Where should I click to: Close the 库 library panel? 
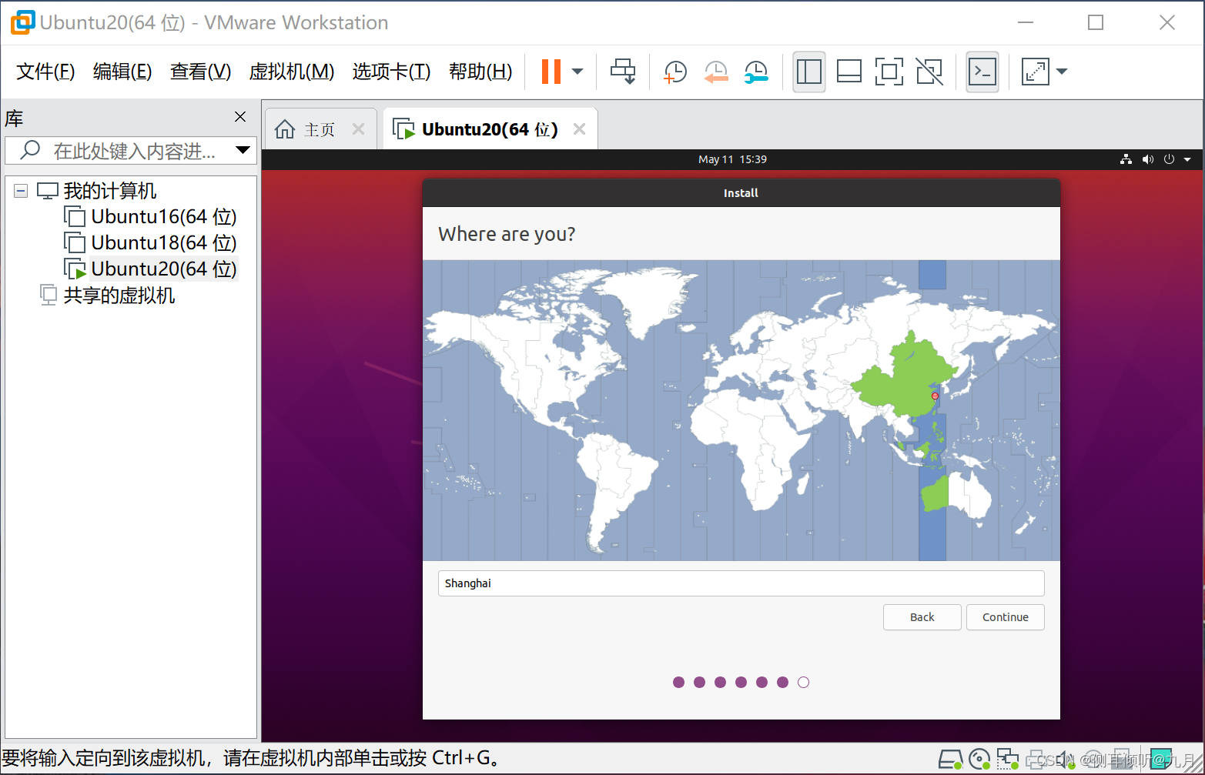(x=240, y=116)
